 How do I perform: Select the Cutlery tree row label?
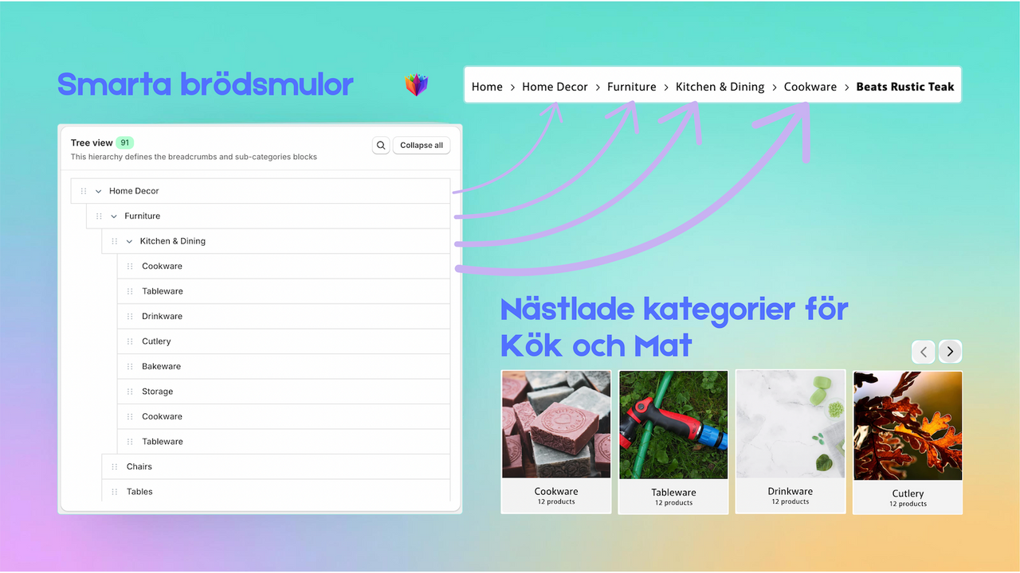pos(156,341)
